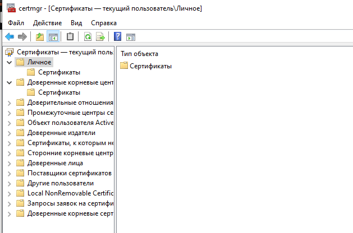Image resolution: width=353 pixels, height=233 pixels.
Task: Toggle the console tree show/hide icon
Action: point(53,36)
